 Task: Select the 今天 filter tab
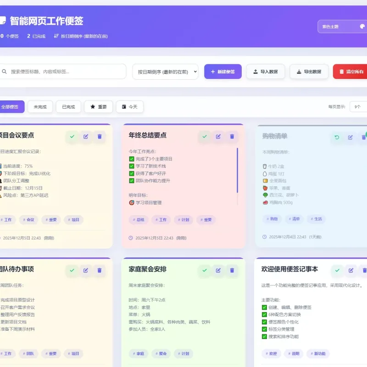(x=130, y=107)
